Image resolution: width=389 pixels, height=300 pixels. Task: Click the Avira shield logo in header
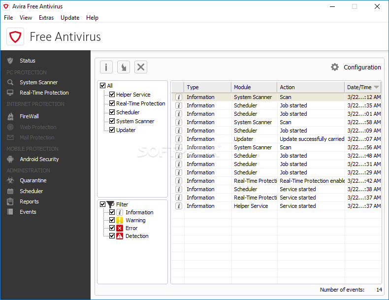coord(15,36)
